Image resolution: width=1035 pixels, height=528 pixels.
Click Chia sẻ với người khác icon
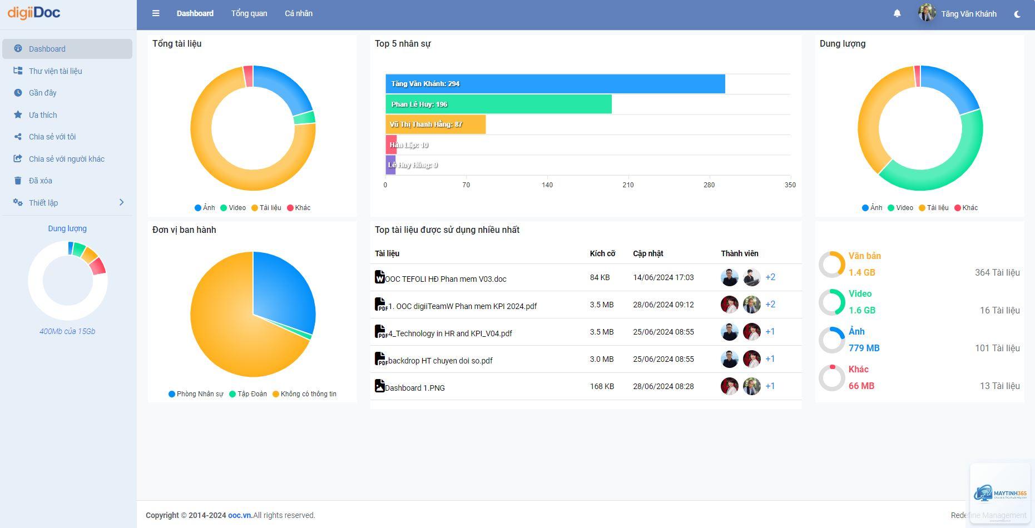tap(18, 158)
